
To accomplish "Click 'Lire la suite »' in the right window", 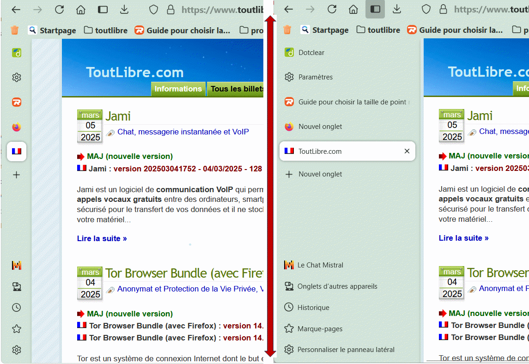I will 463,238.
